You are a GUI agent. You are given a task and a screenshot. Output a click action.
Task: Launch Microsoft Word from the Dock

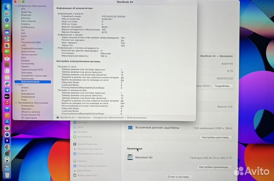[7, 134]
